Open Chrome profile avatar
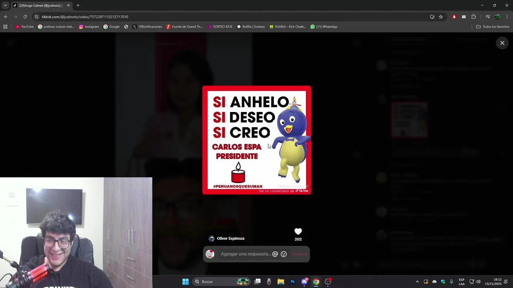This screenshot has width=513, height=288. [497, 17]
